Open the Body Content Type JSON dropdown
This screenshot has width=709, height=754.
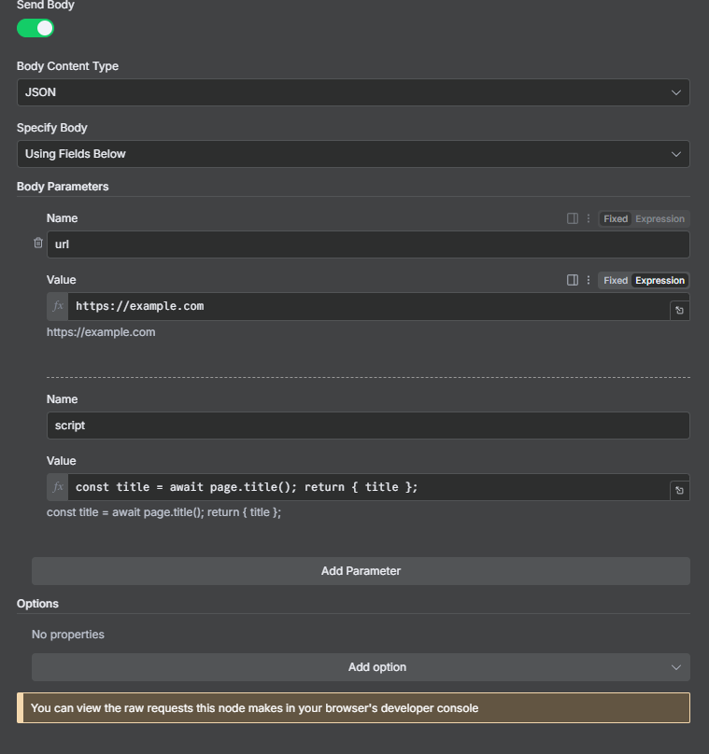pos(353,92)
